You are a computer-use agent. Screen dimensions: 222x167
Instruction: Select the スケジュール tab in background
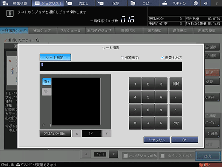71,31
